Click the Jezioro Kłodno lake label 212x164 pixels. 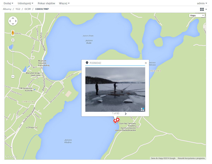coord(68,141)
